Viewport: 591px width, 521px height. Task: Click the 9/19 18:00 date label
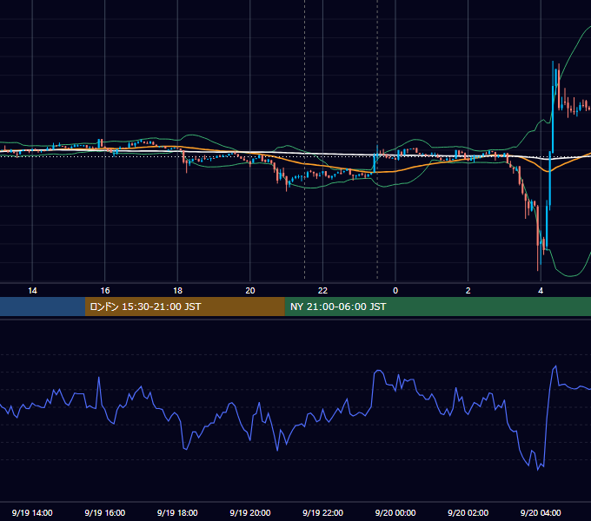[x=177, y=512]
